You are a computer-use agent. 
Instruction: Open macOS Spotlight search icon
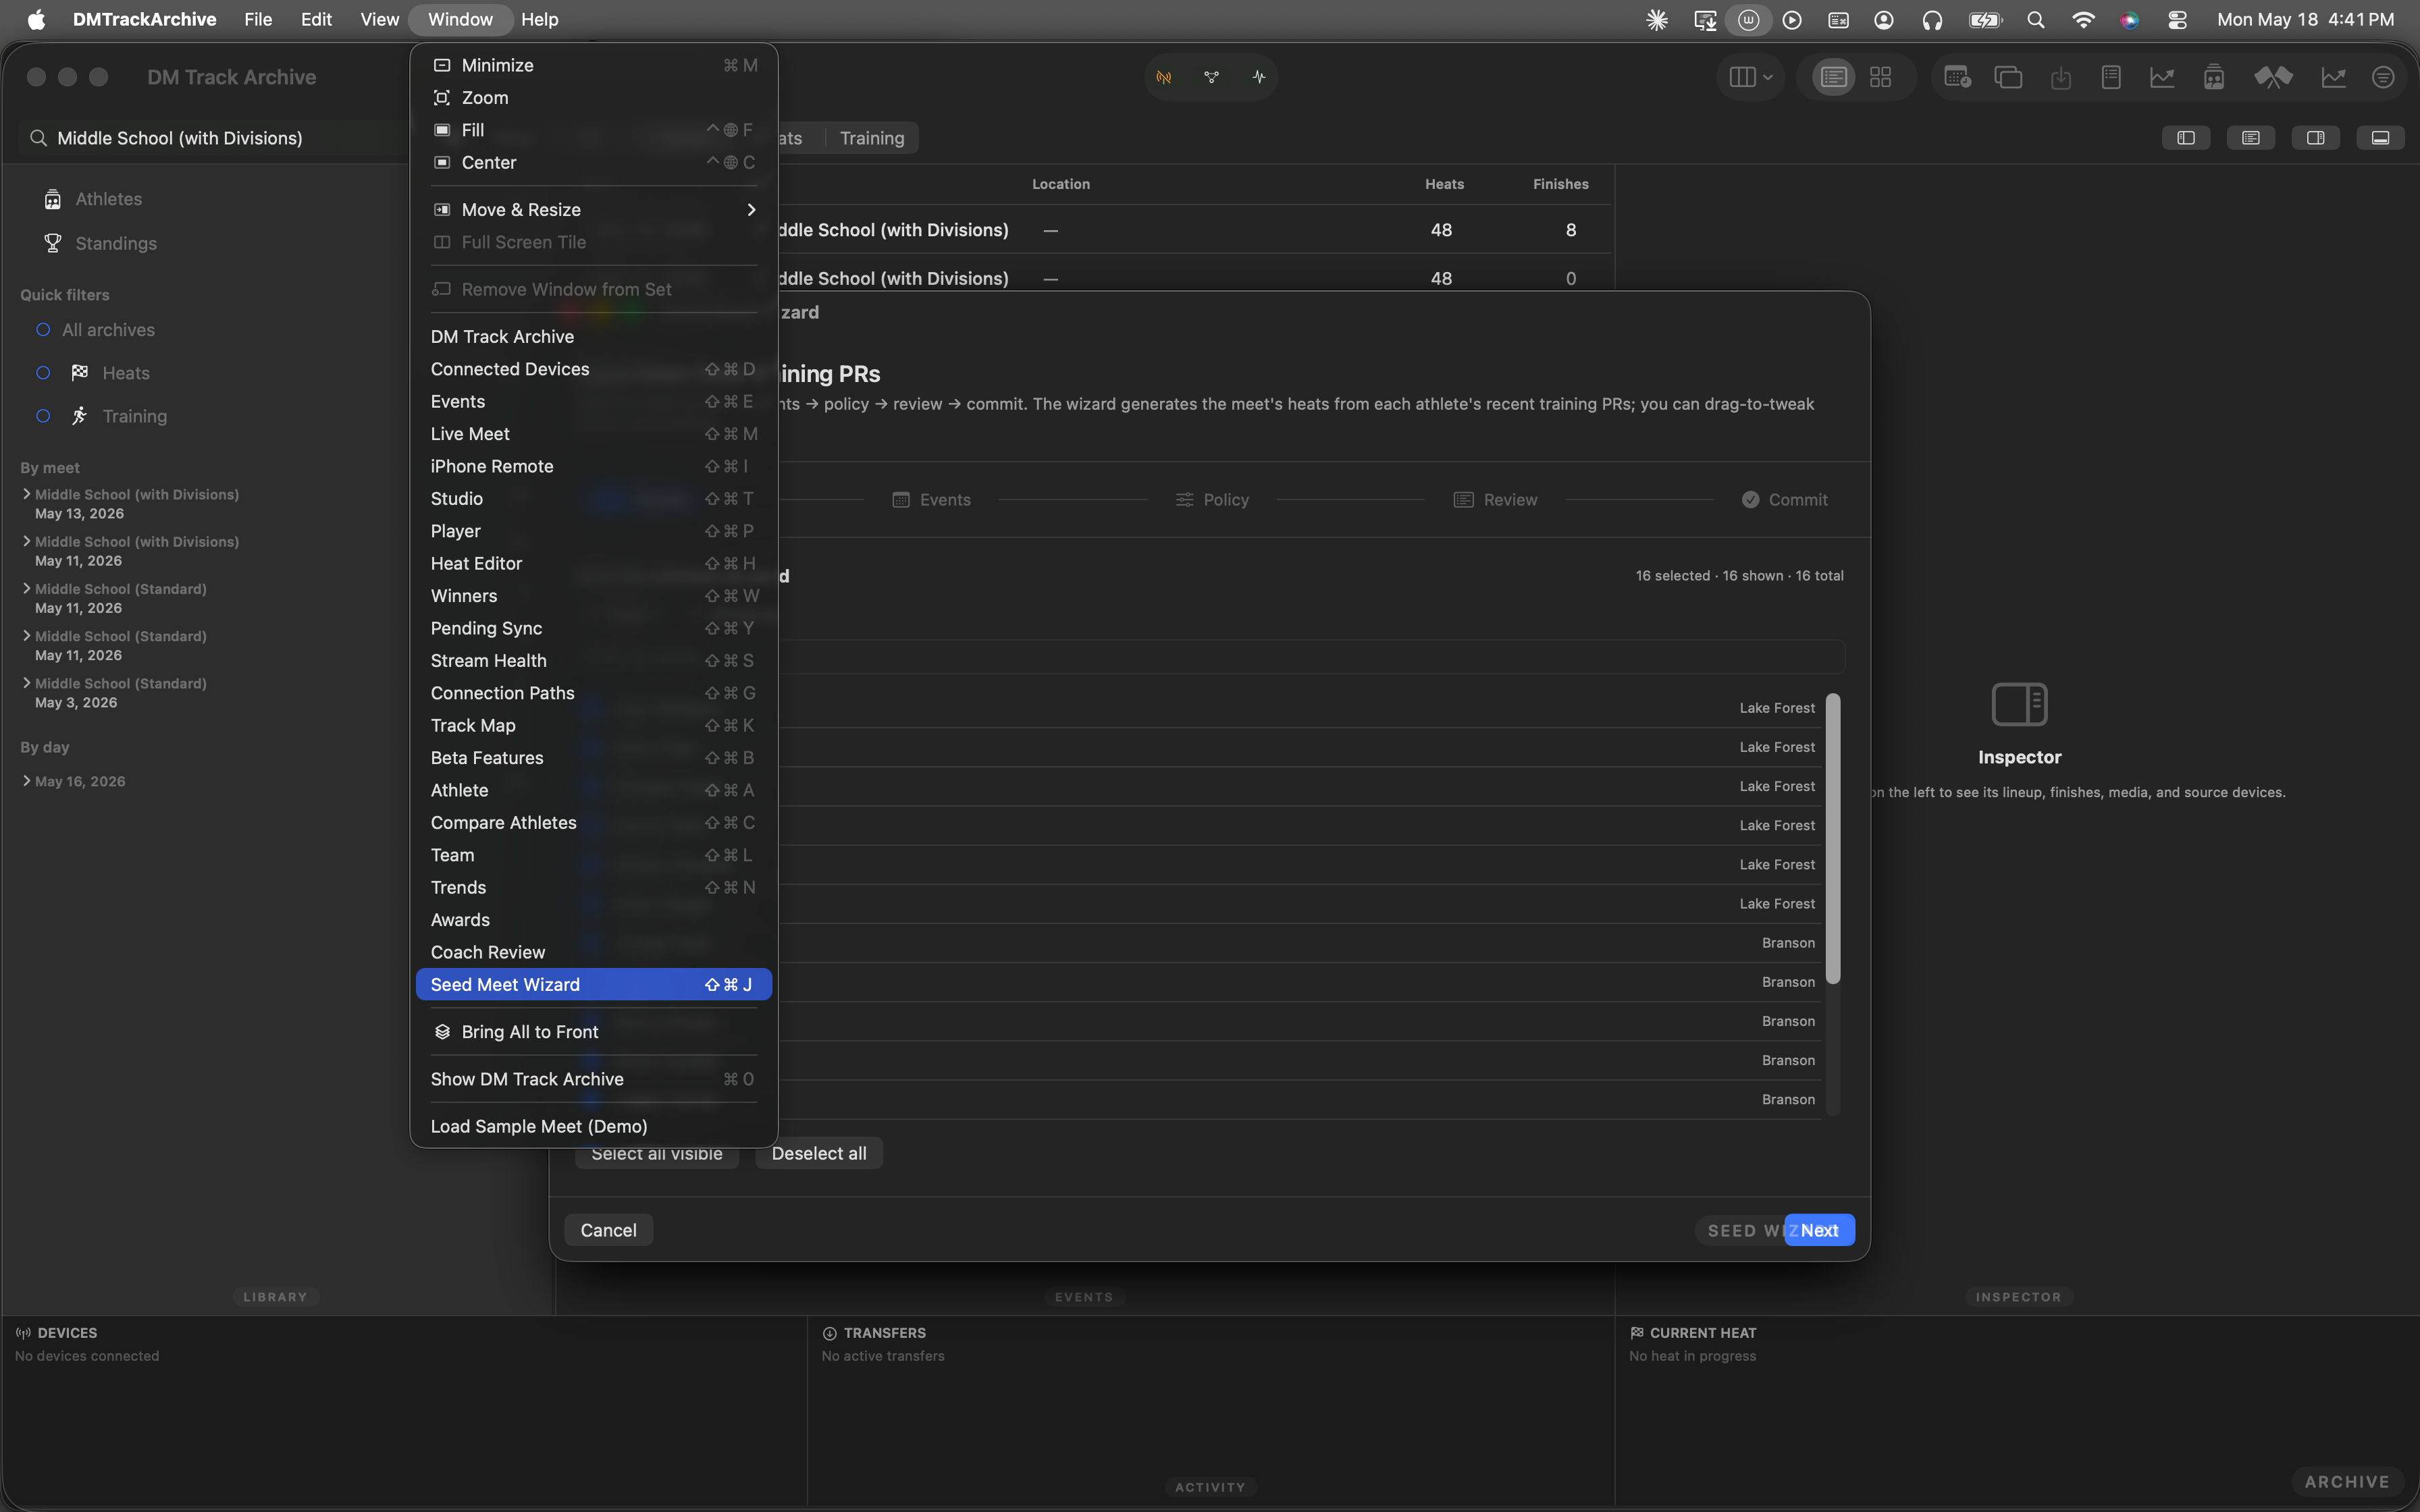[x=2035, y=20]
